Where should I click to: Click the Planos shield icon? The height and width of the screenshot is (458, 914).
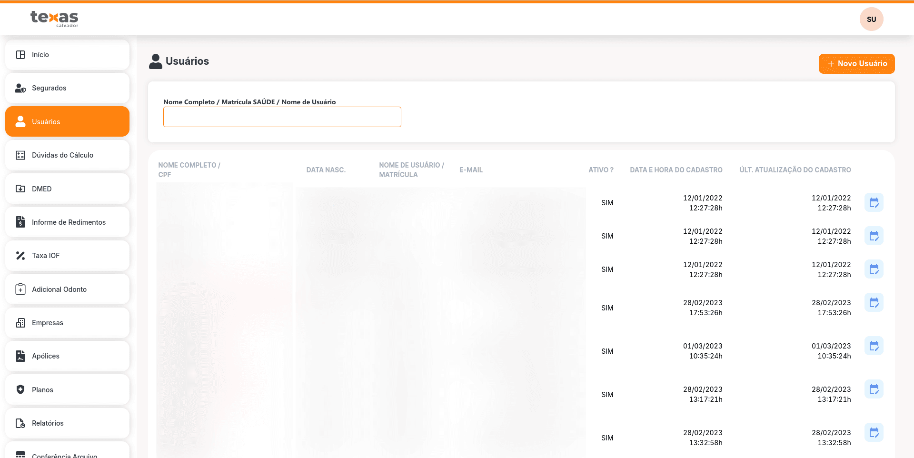(x=20, y=390)
